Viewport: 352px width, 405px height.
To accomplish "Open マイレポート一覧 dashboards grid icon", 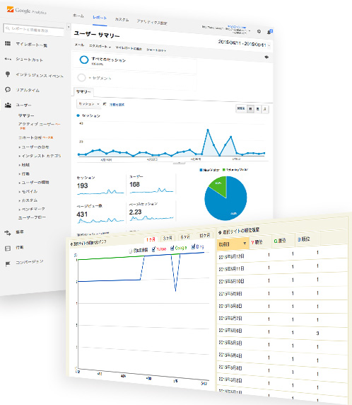I will (x=8, y=43).
